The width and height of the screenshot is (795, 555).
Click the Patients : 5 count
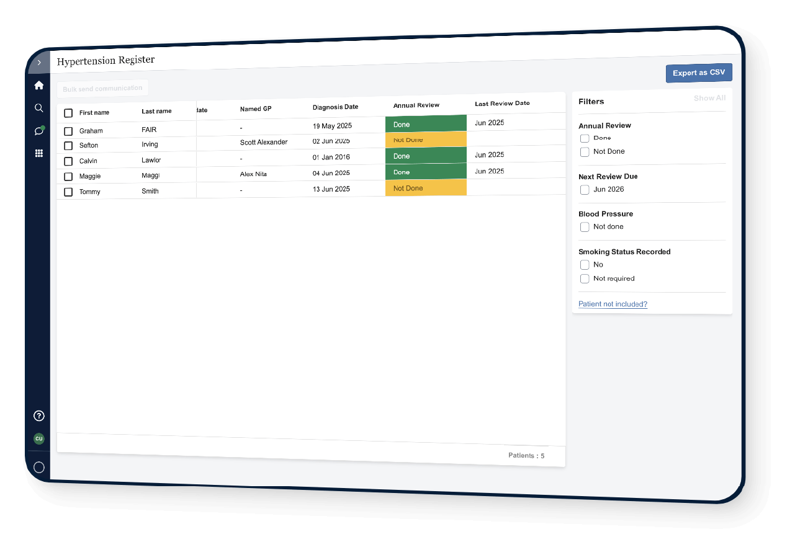pyautogui.click(x=526, y=455)
